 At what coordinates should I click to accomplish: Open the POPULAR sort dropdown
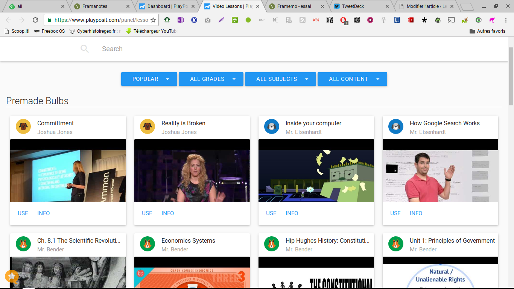point(149,79)
